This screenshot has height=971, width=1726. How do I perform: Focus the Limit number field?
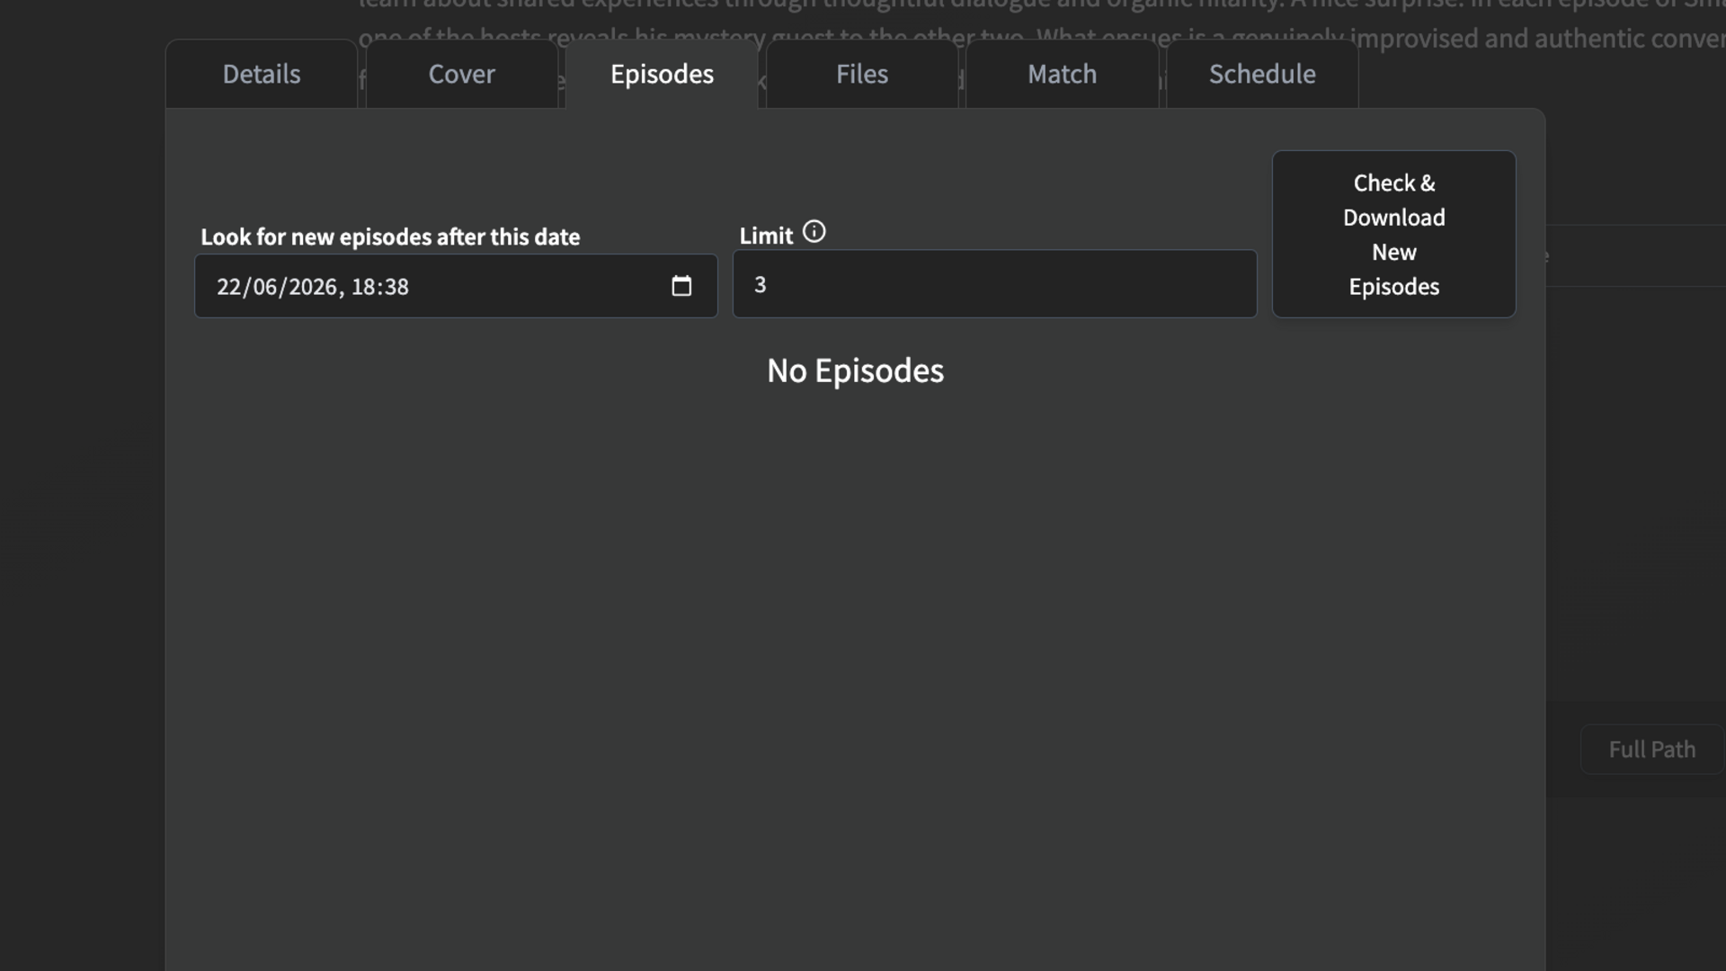(x=994, y=284)
